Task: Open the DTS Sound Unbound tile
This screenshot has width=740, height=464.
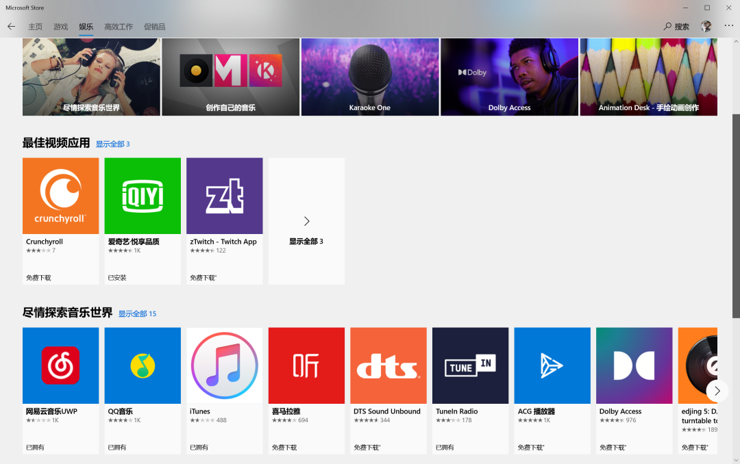Action: click(388, 365)
